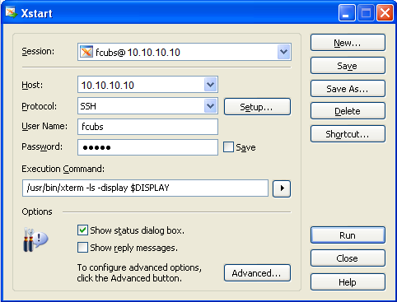Enable the Save password checkbox
This screenshot has width=397, height=302.
pos(228,147)
